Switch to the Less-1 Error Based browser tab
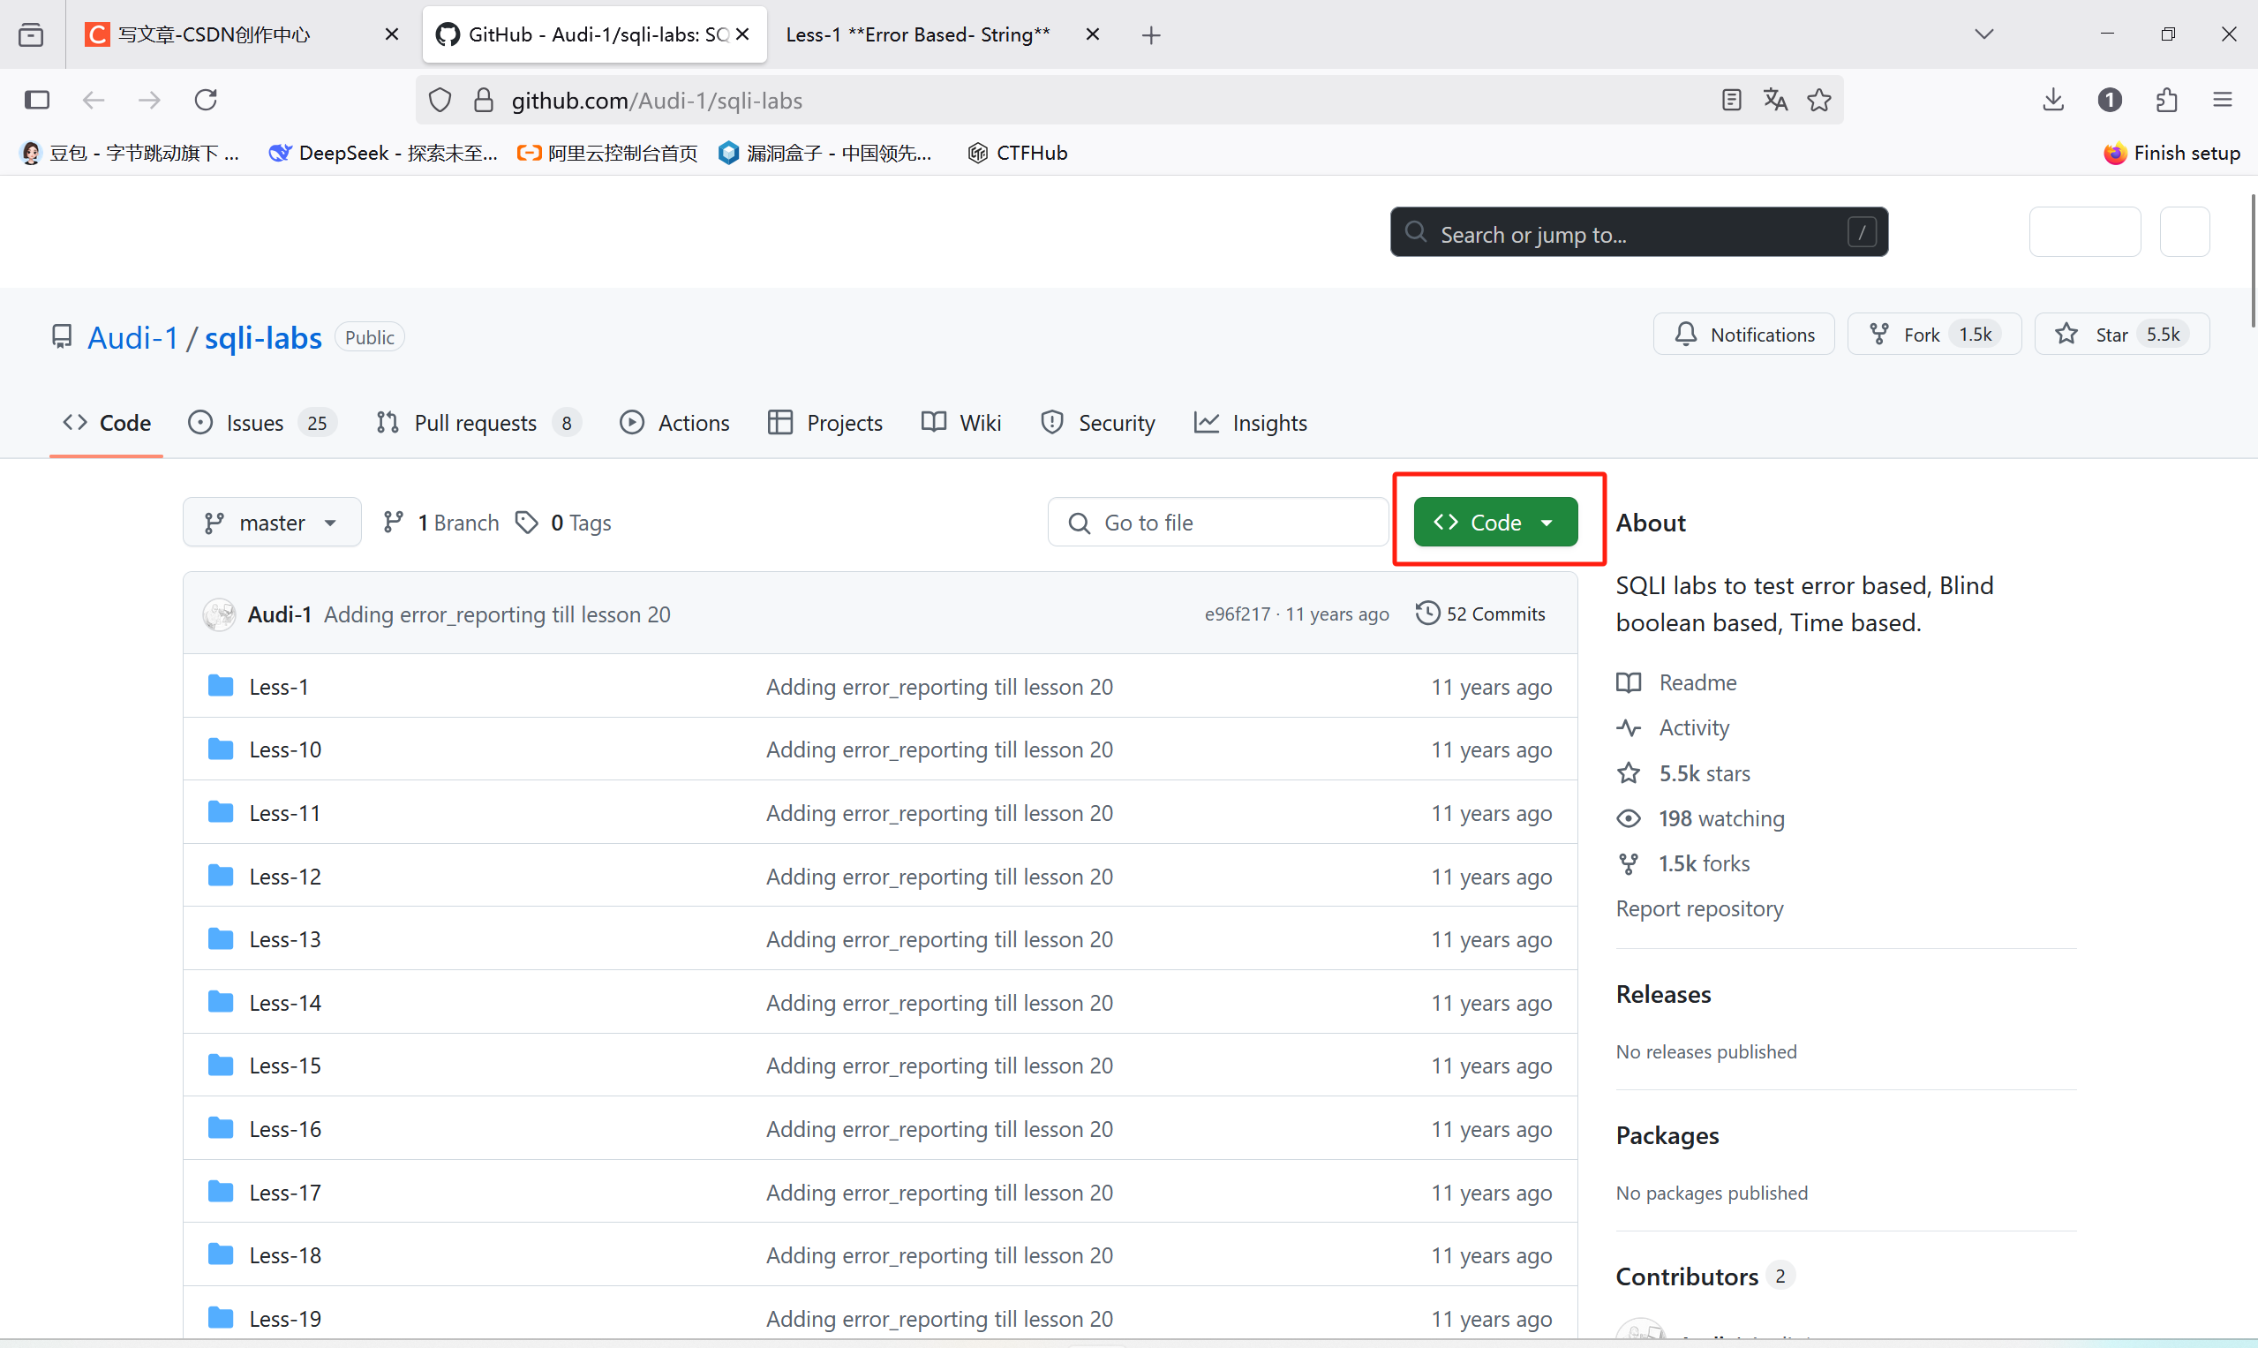The width and height of the screenshot is (2258, 1348). (916, 34)
